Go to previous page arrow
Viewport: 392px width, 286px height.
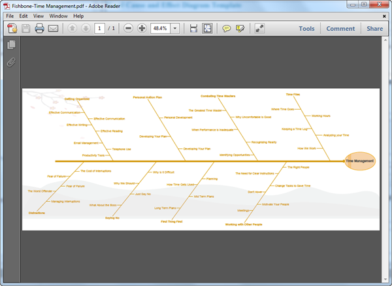pos(73,28)
